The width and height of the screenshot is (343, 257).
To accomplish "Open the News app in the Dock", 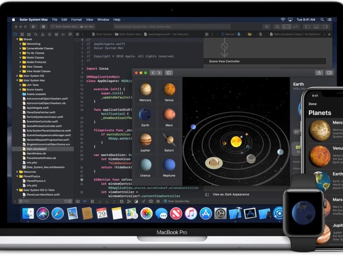I will (x=176, y=214).
